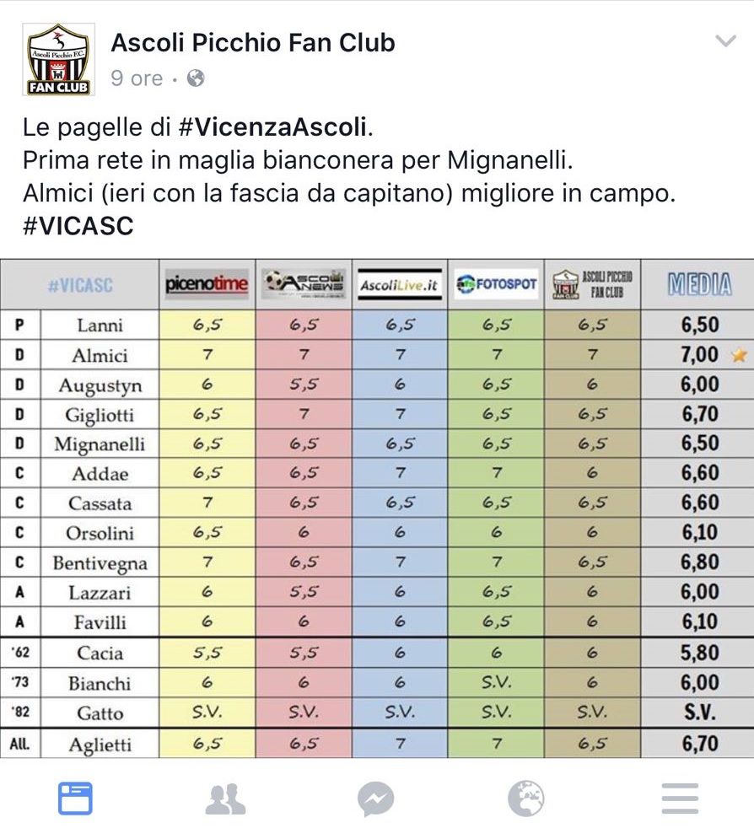Tap the Ascoli News logo in header
Viewport: 754px width, 839px height.
pyautogui.click(x=304, y=284)
